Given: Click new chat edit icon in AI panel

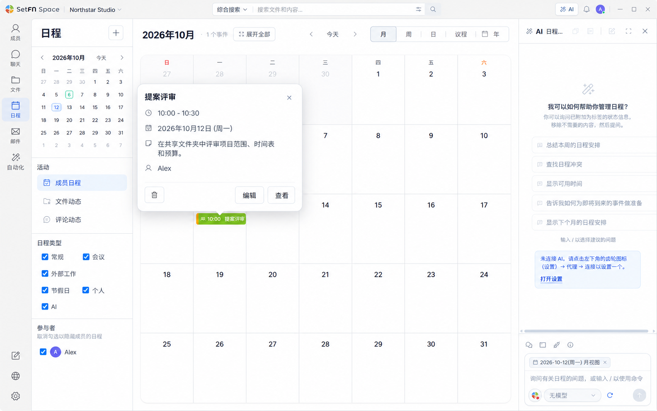Looking at the screenshot, I should pos(612,31).
